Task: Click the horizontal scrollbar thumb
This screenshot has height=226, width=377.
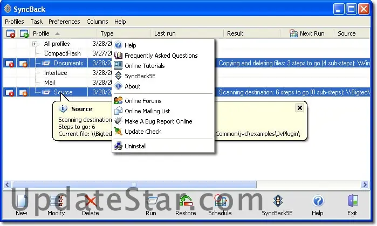Action: 134,184
